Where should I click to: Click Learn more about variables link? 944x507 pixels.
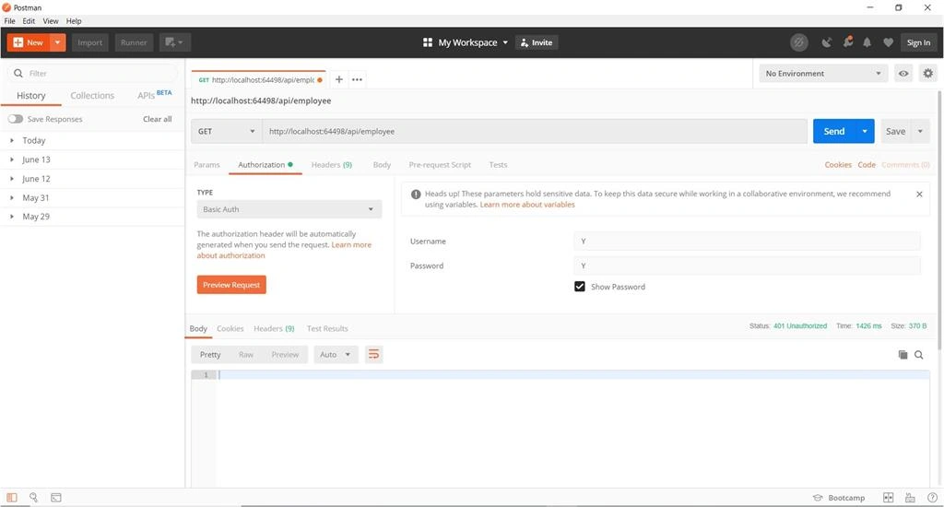point(526,205)
